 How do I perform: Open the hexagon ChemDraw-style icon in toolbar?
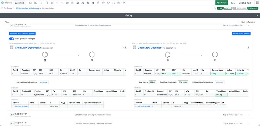point(88,3)
